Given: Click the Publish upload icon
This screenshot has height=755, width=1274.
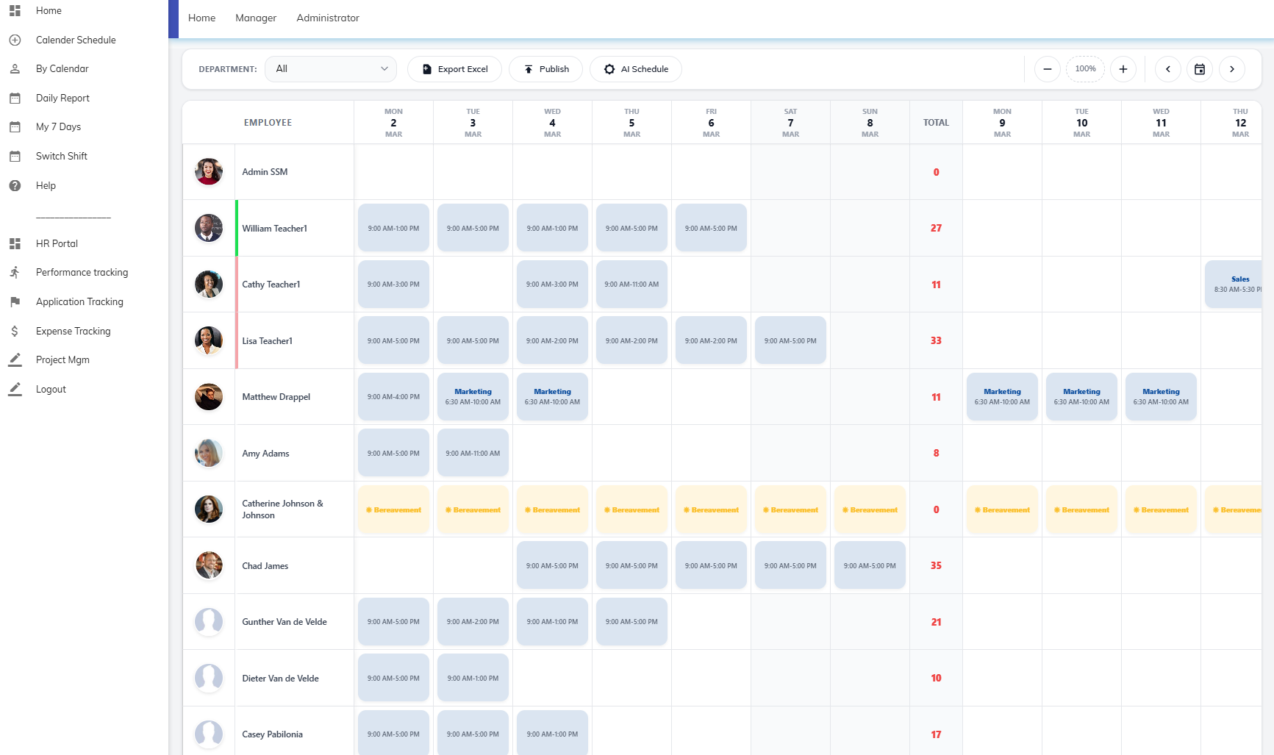Looking at the screenshot, I should click(529, 68).
